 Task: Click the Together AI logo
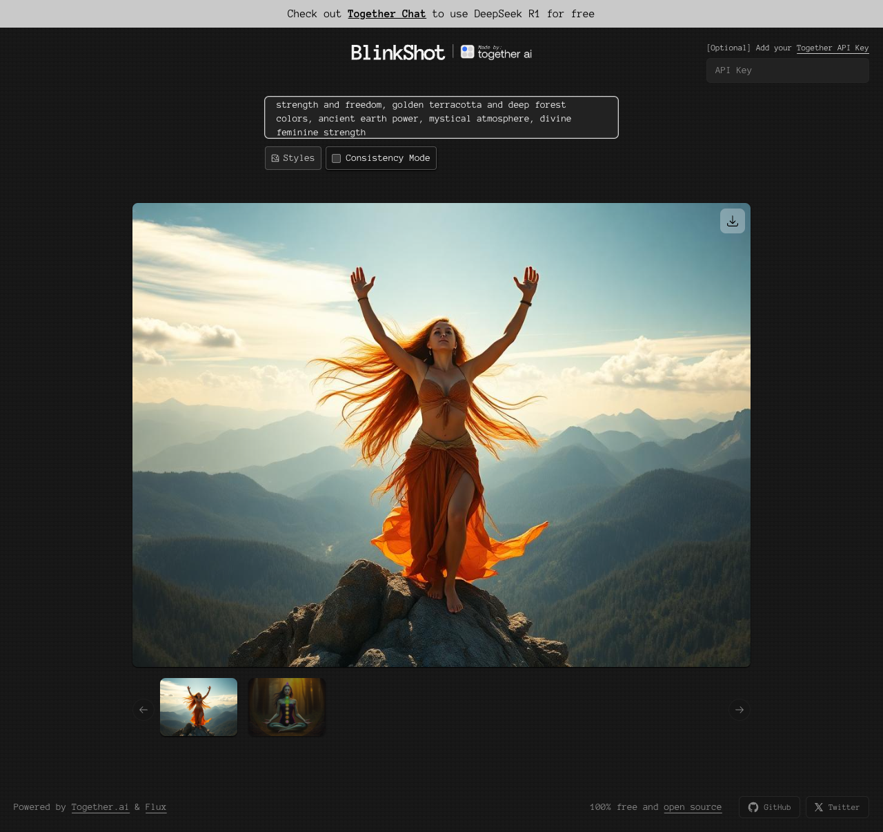click(496, 52)
